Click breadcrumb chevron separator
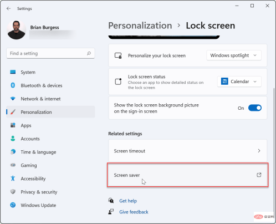The width and height of the screenshot is (276, 224). [178, 26]
